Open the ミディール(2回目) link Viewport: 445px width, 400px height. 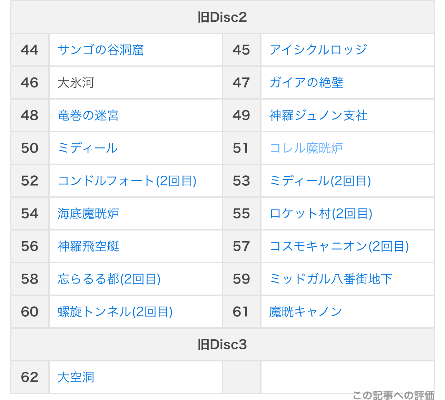[320, 181]
